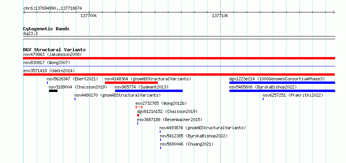Click the nsv5626347 (Ebert2021) label

pos(72,79)
